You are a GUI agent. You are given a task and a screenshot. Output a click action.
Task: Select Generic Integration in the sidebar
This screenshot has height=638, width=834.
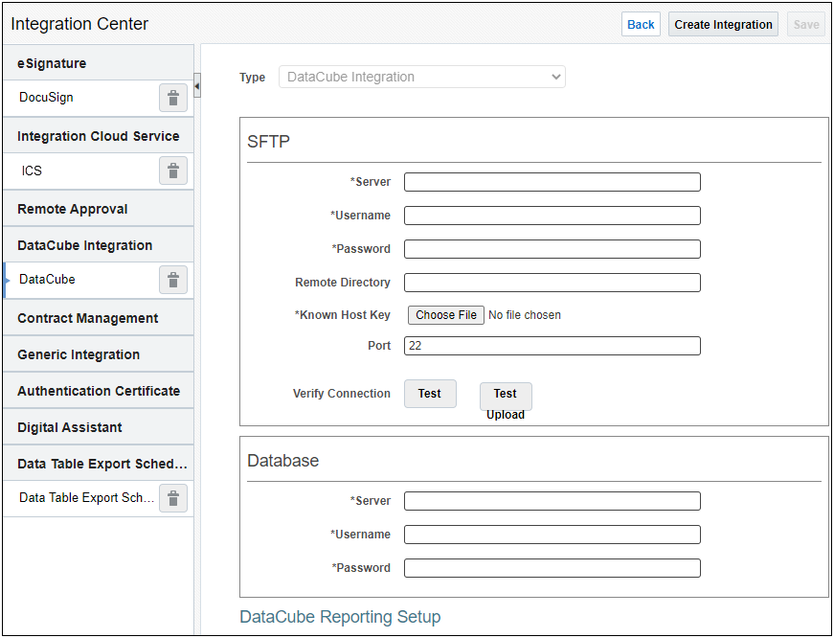coord(79,354)
